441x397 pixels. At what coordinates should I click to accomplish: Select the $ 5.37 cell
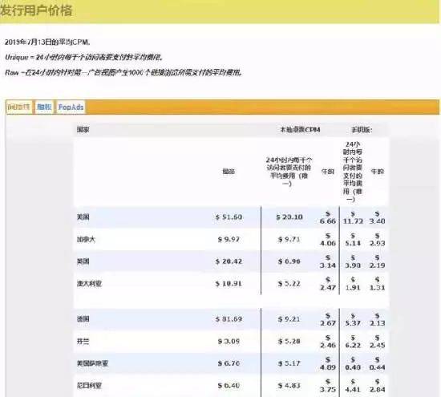click(353, 320)
